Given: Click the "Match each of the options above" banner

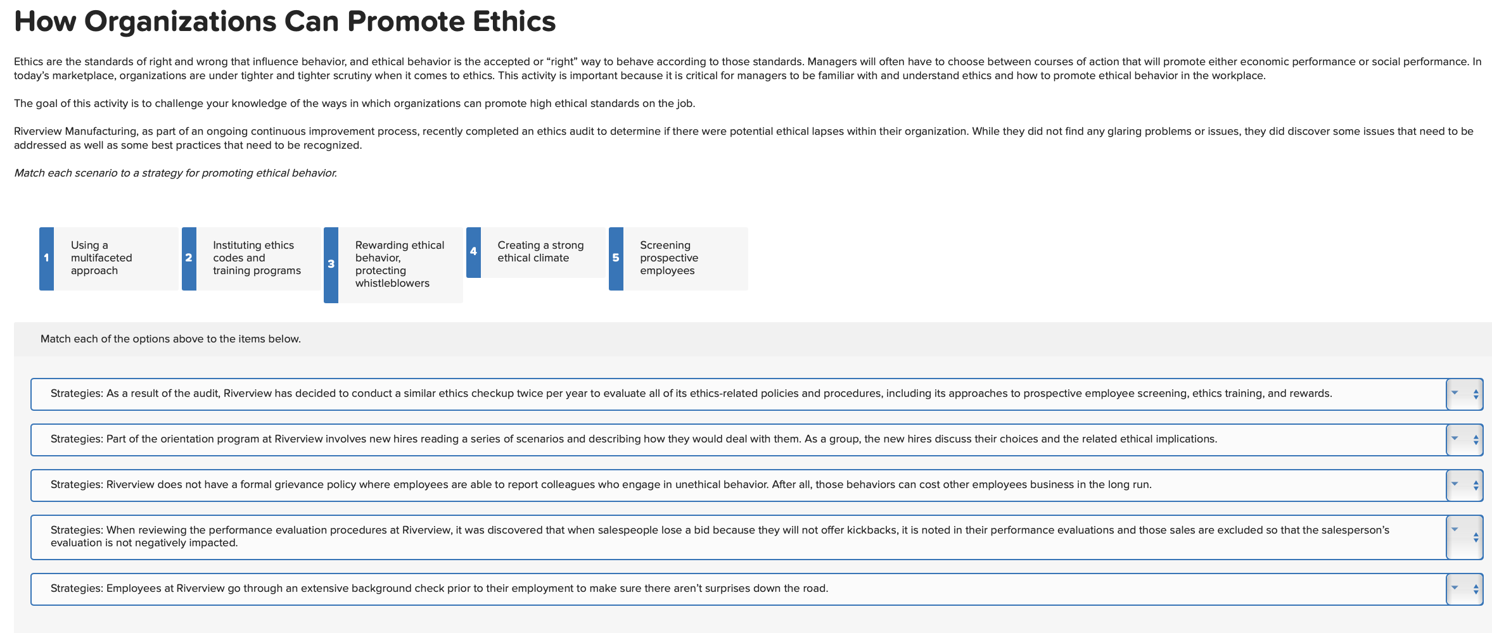Looking at the screenshot, I should click(170, 339).
